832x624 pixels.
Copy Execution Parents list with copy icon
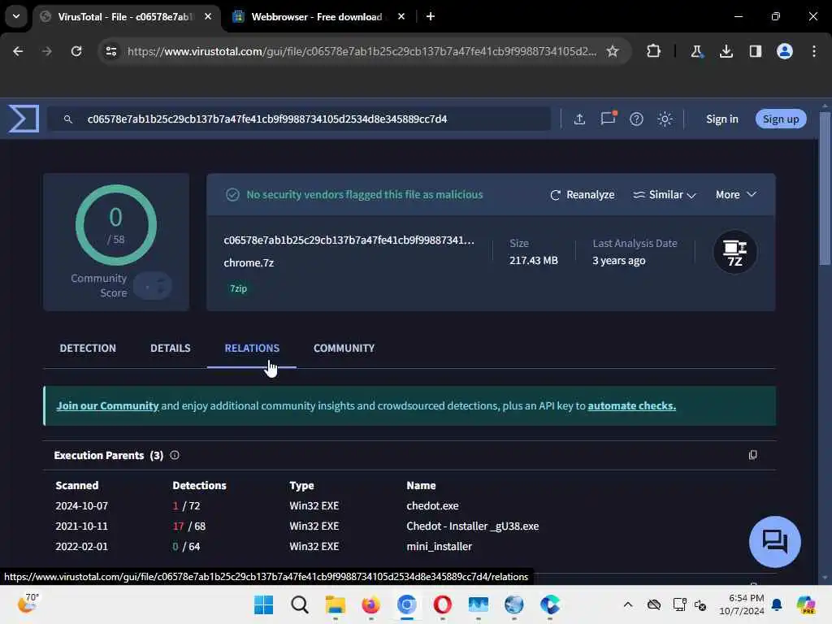(752, 455)
